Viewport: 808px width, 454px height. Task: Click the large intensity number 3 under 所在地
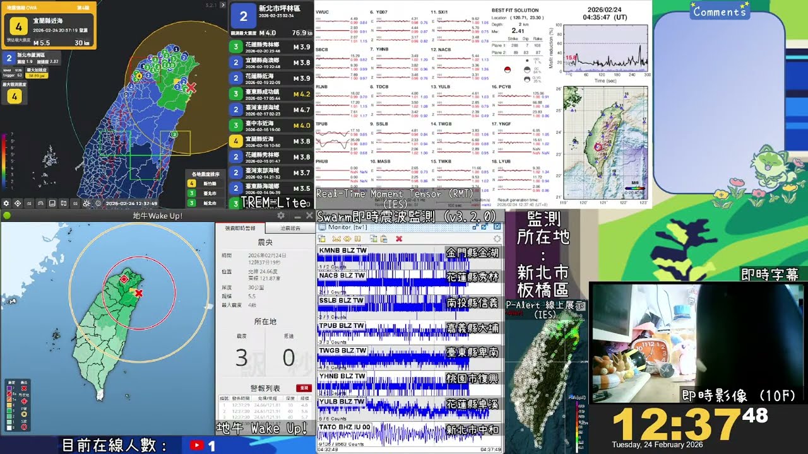(241, 358)
